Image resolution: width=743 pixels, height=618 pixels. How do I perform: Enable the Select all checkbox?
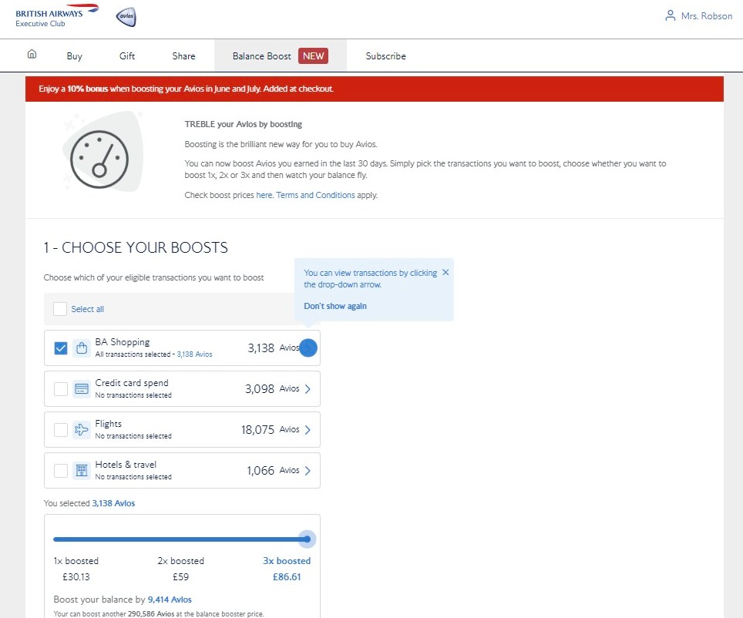[59, 308]
